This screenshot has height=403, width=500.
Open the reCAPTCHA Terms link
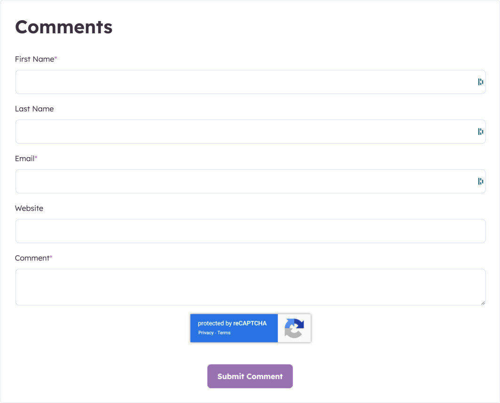coord(224,333)
